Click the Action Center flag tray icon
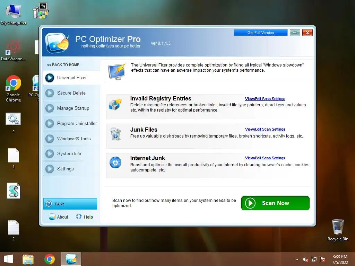 322,259
